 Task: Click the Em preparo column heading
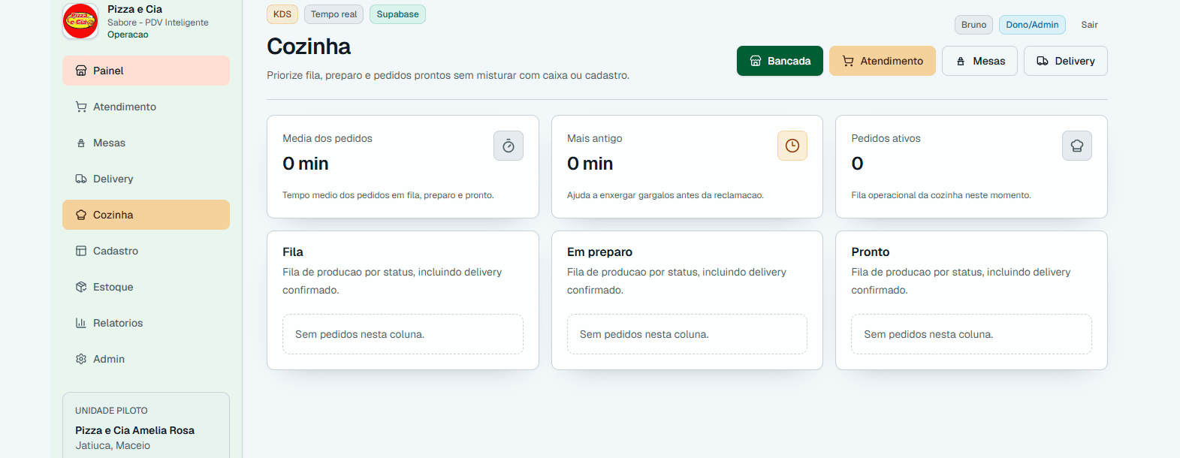pos(599,252)
